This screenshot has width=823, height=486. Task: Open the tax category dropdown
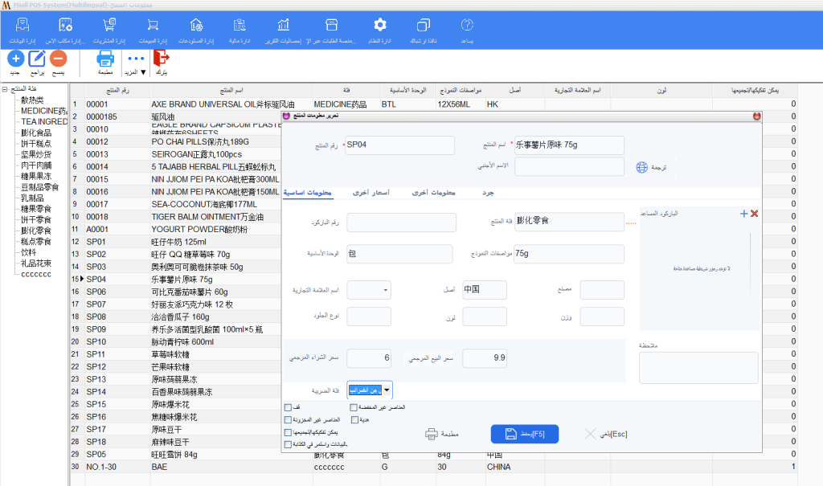(x=387, y=390)
